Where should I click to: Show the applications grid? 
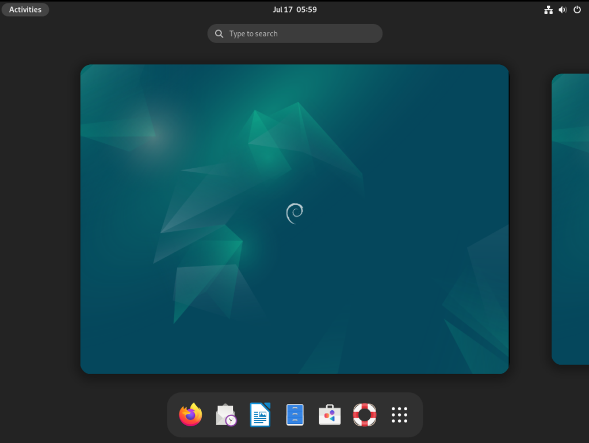click(x=399, y=415)
